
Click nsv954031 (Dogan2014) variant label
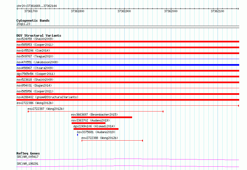point(34,85)
